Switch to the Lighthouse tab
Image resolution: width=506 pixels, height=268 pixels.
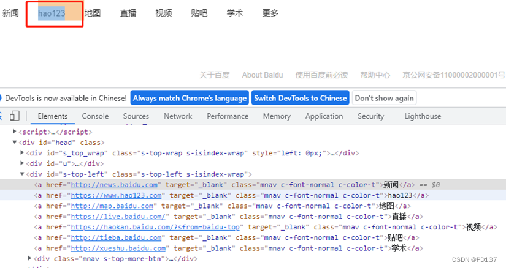tap(423, 116)
